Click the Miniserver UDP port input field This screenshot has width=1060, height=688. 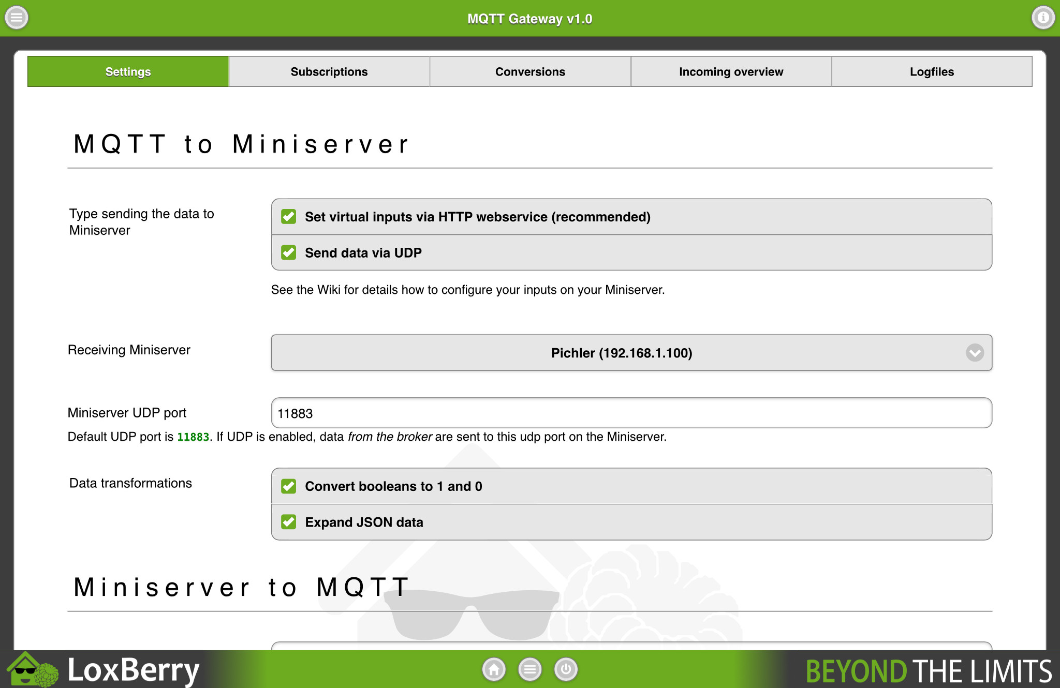coord(631,413)
